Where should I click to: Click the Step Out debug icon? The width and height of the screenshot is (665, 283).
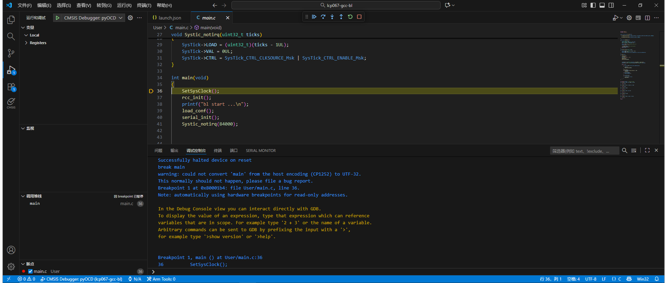click(341, 17)
